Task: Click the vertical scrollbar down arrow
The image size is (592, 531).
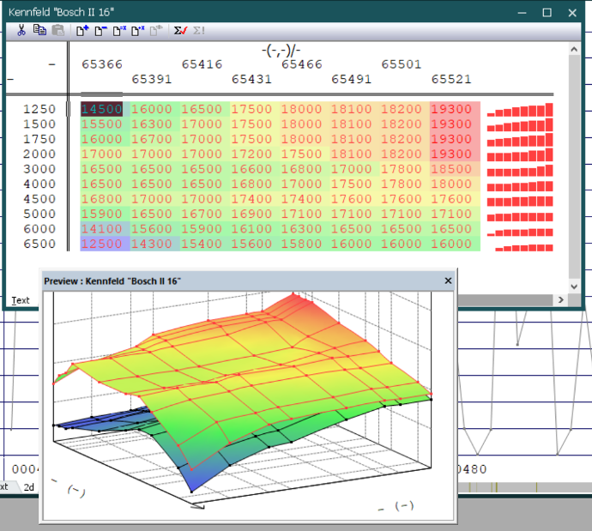Action: 574,287
